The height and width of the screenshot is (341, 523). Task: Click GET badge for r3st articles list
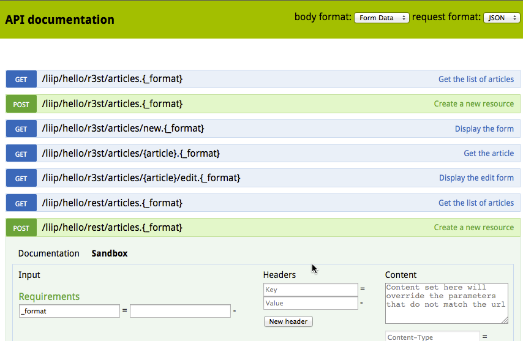click(x=21, y=79)
